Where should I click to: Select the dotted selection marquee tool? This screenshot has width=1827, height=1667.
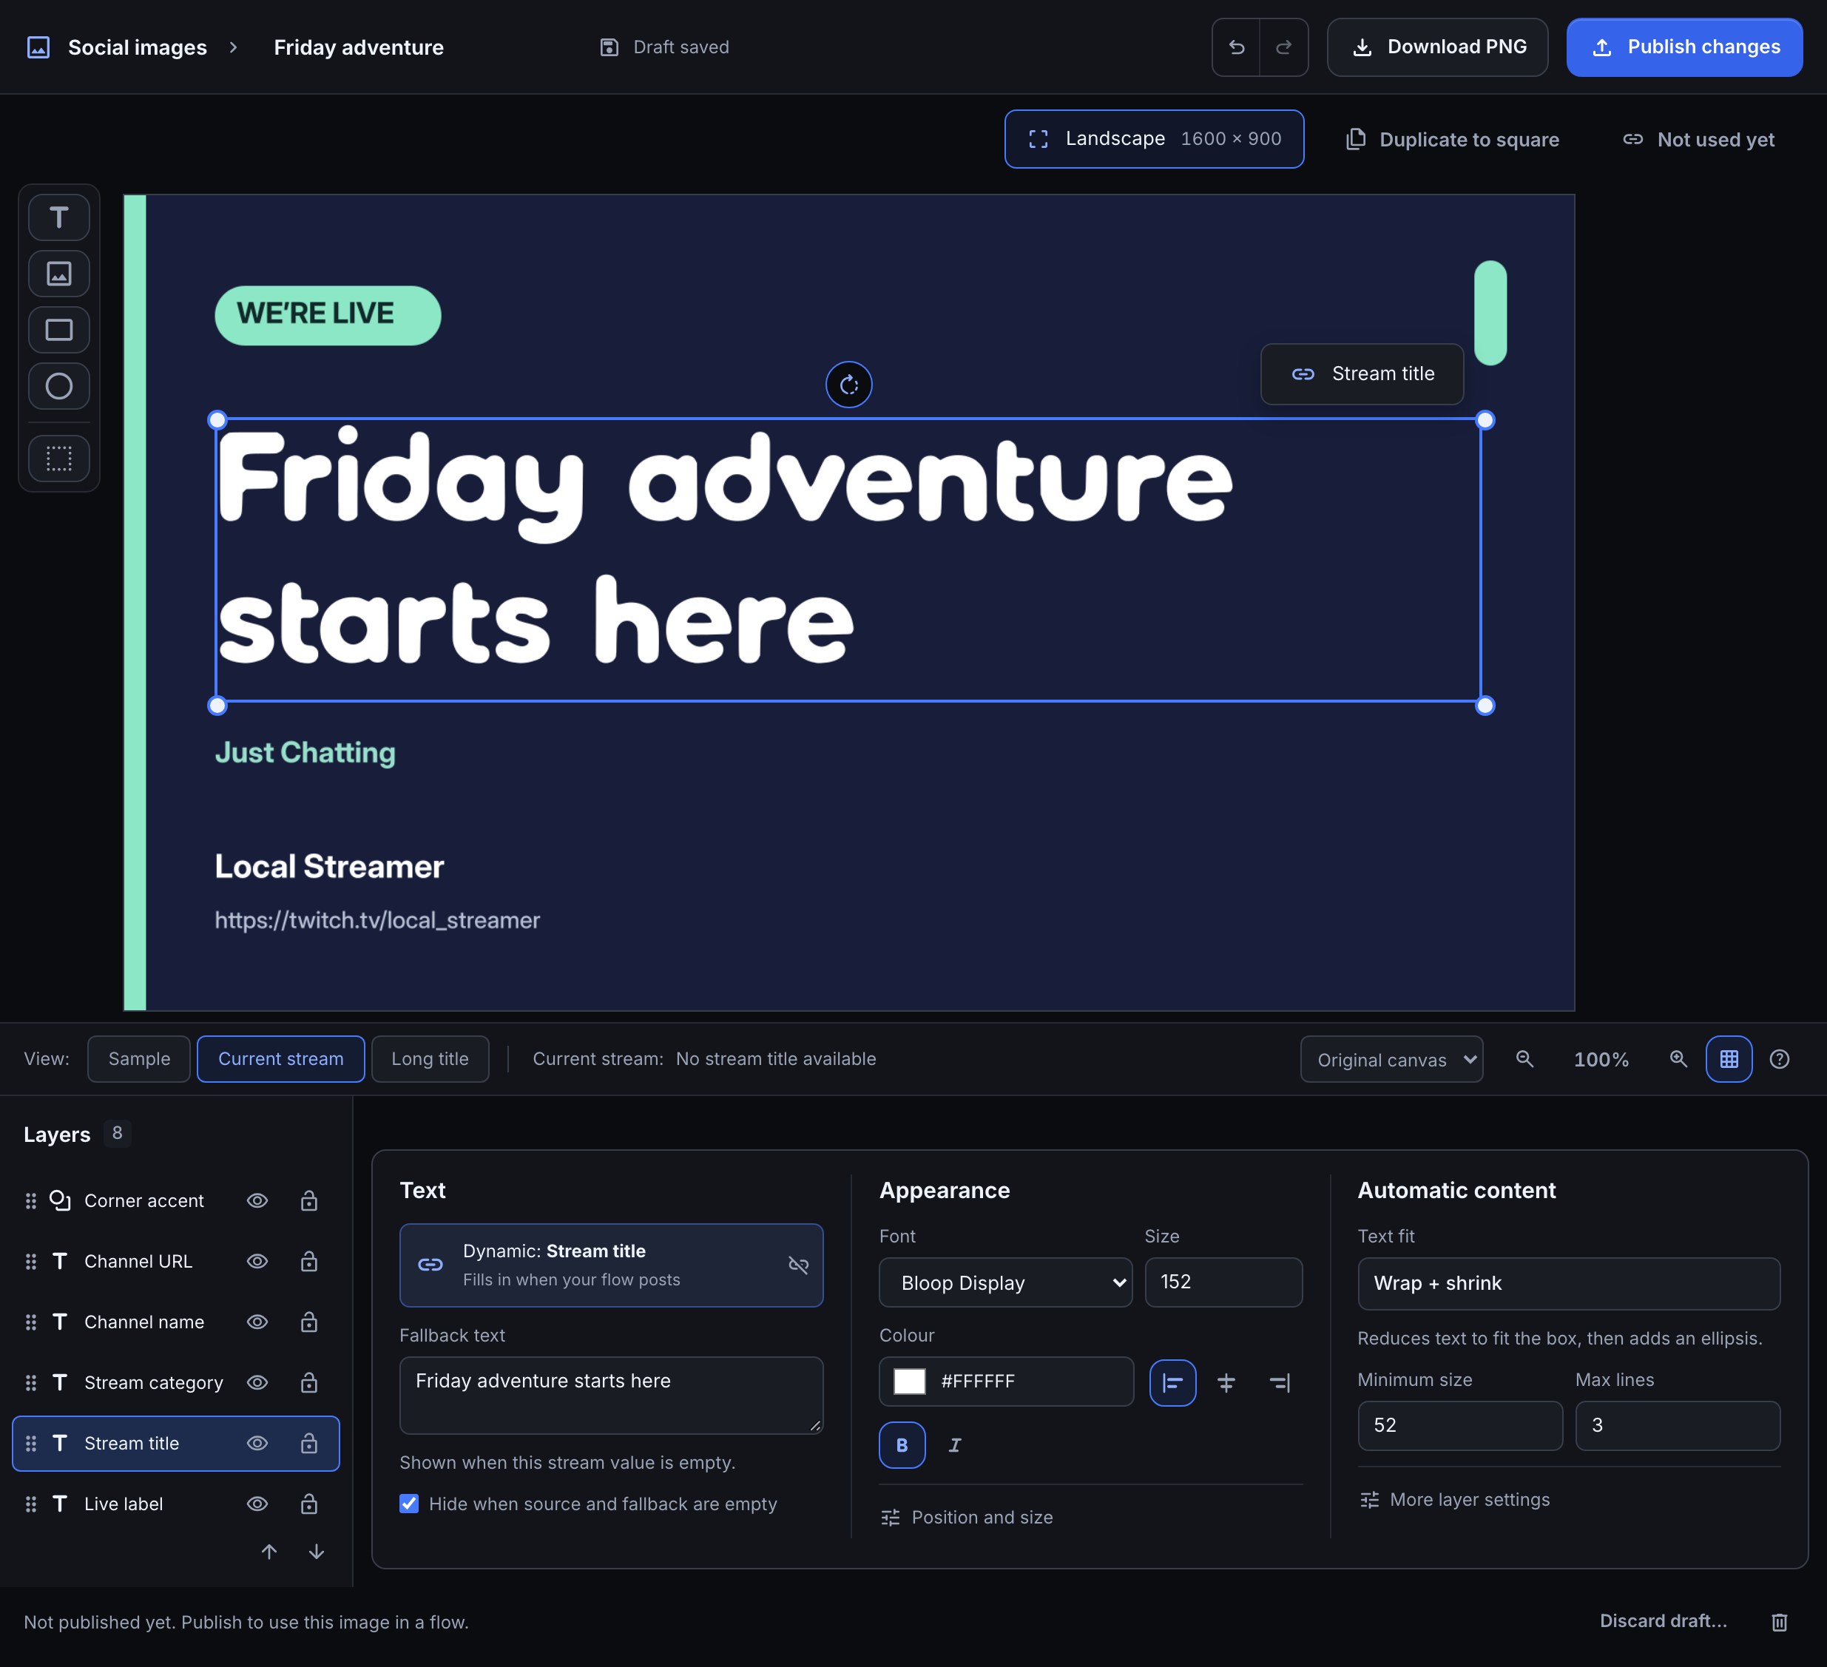[59, 459]
